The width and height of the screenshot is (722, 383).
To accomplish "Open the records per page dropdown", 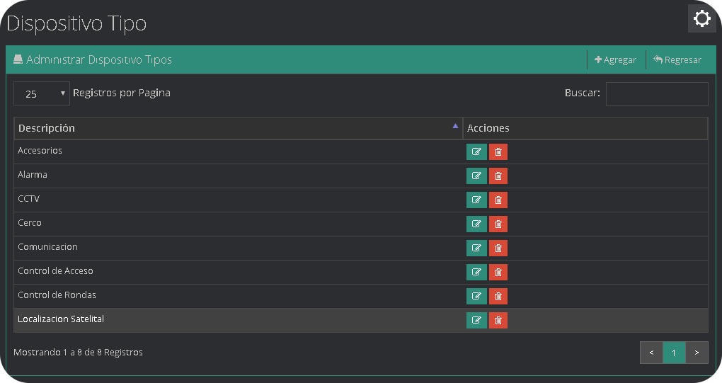I will (x=42, y=93).
